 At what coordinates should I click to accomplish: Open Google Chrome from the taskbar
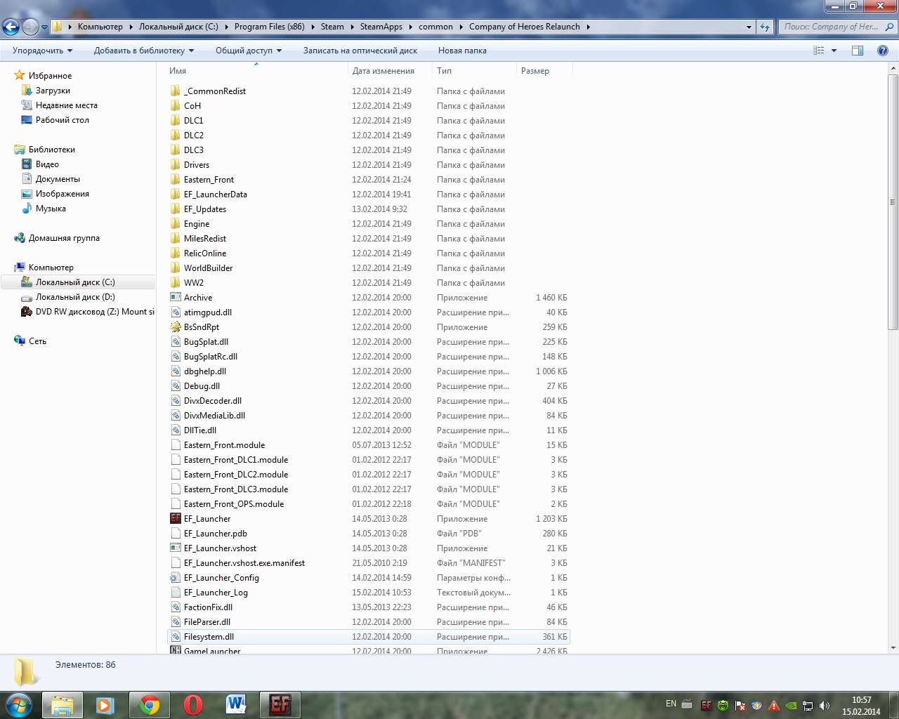[x=149, y=705]
